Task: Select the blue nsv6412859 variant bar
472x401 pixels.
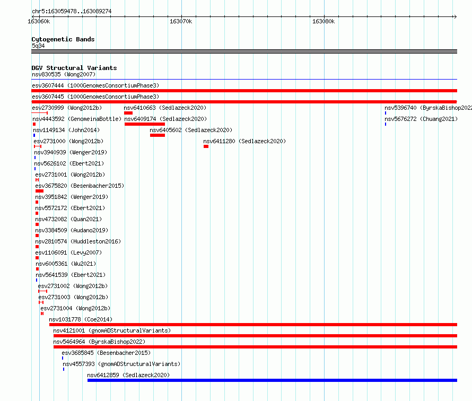Action: (x=272, y=380)
